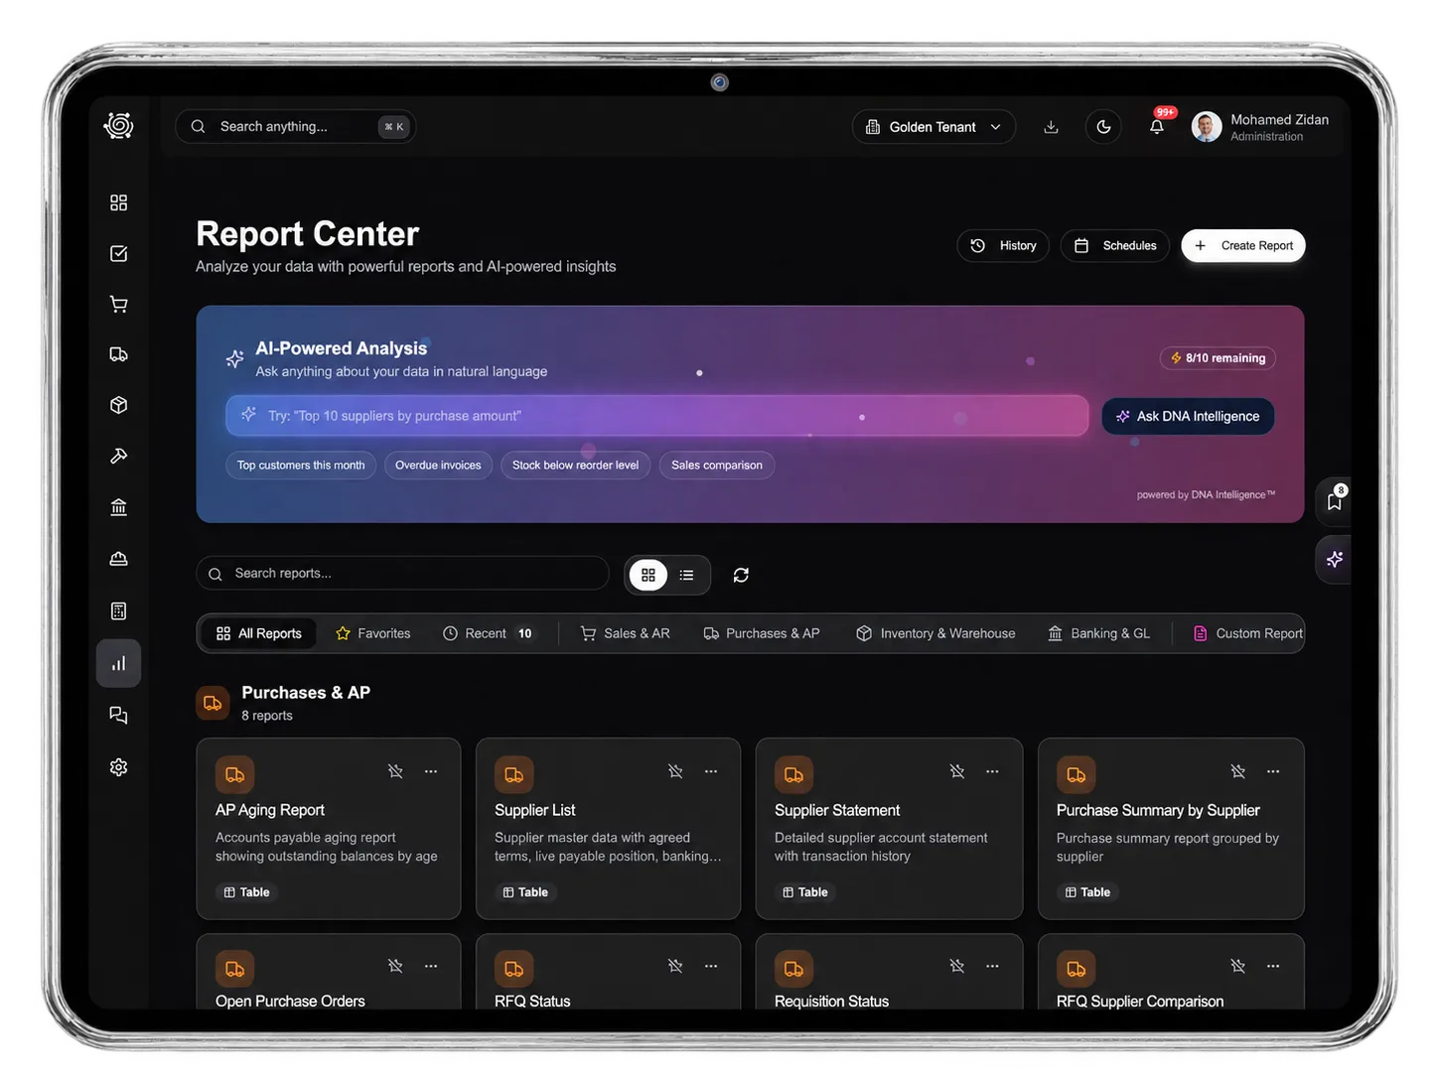This screenshot has width=1438, height=1078.
Task: Open the delivery truck icon in sidebar
Action: point(118,354)
